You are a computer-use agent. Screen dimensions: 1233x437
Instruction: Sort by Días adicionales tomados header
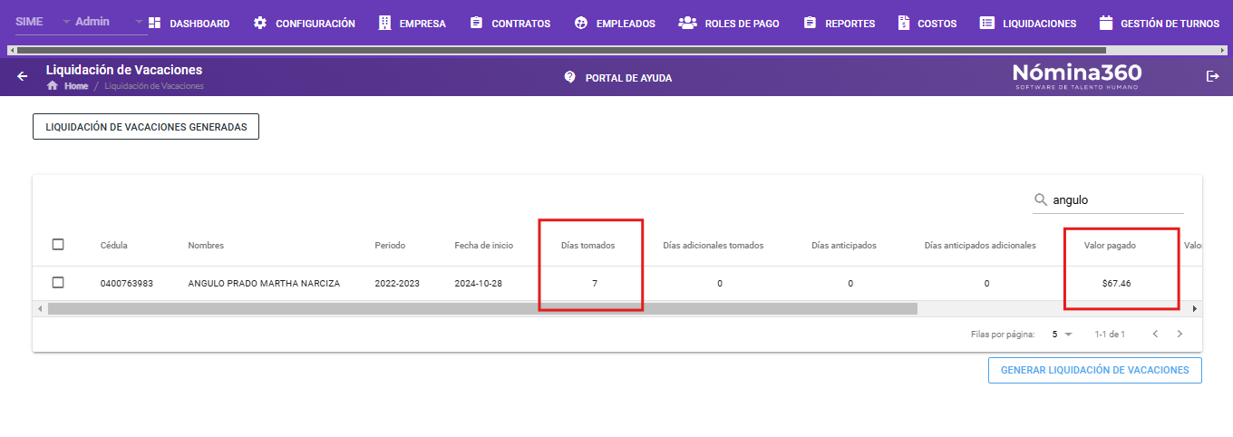click(714, 246)
